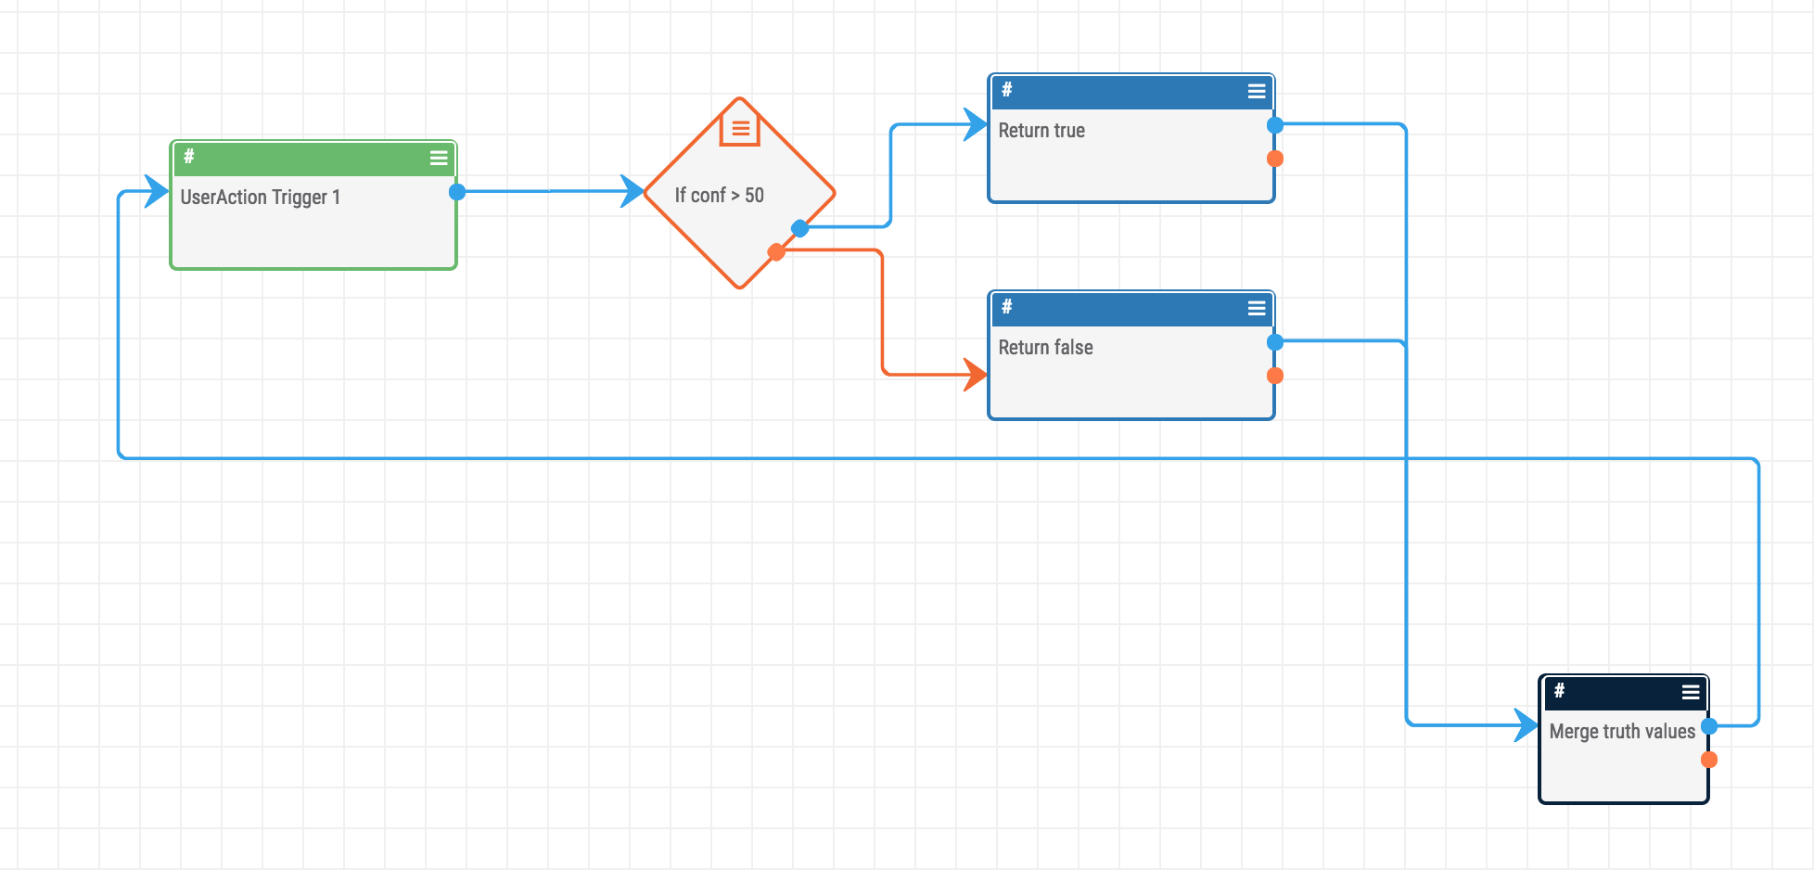The image size is (1814, 870).
Task: Click blue output port of UserAction Trigger 1
Action: coord(457,192)
